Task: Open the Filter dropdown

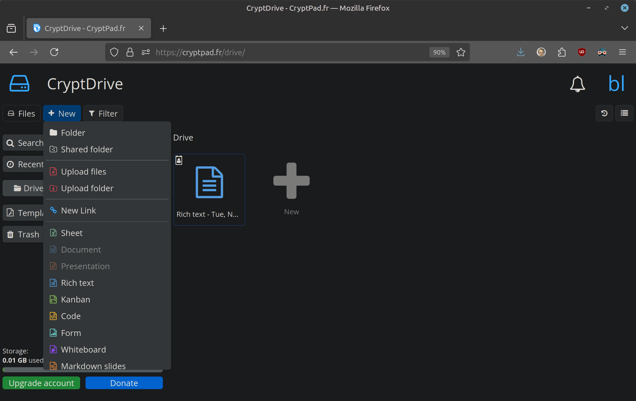Action: (103, 113)
